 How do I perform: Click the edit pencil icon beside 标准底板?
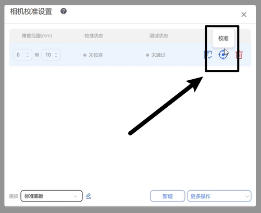point(89,196)
